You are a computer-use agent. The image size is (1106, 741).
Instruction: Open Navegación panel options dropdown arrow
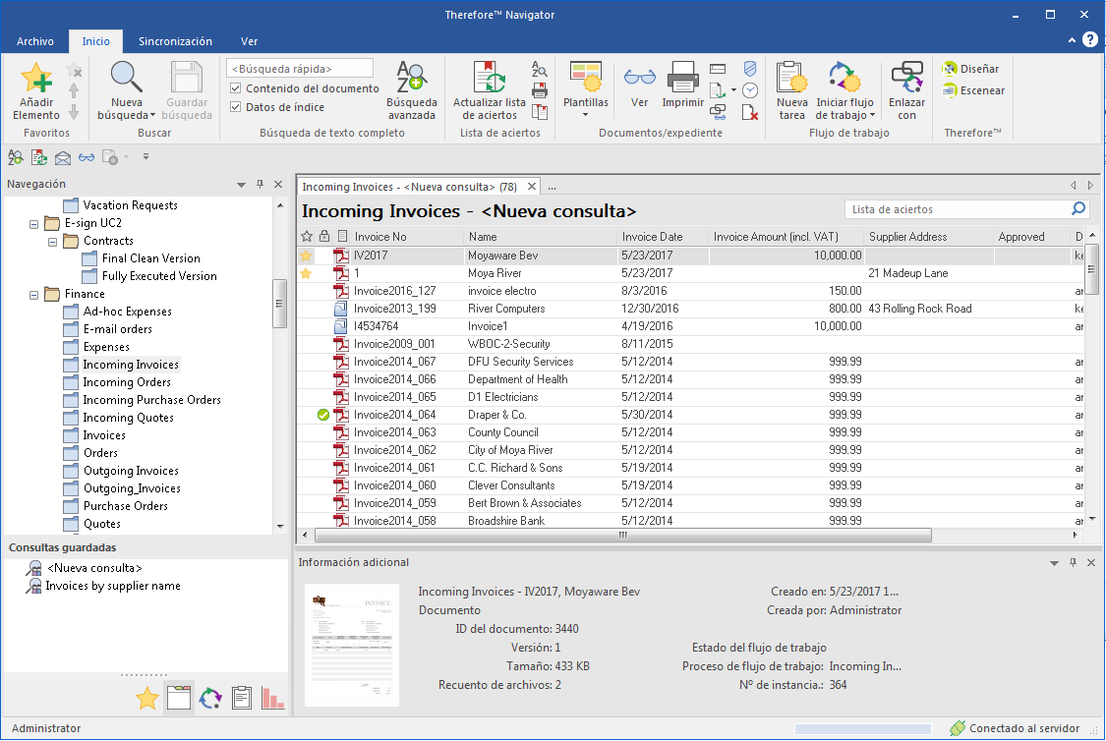tap(241, 185)
